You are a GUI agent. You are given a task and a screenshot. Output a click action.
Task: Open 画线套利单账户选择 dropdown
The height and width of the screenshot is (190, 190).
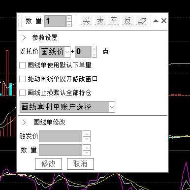click(x=67, y=107)
